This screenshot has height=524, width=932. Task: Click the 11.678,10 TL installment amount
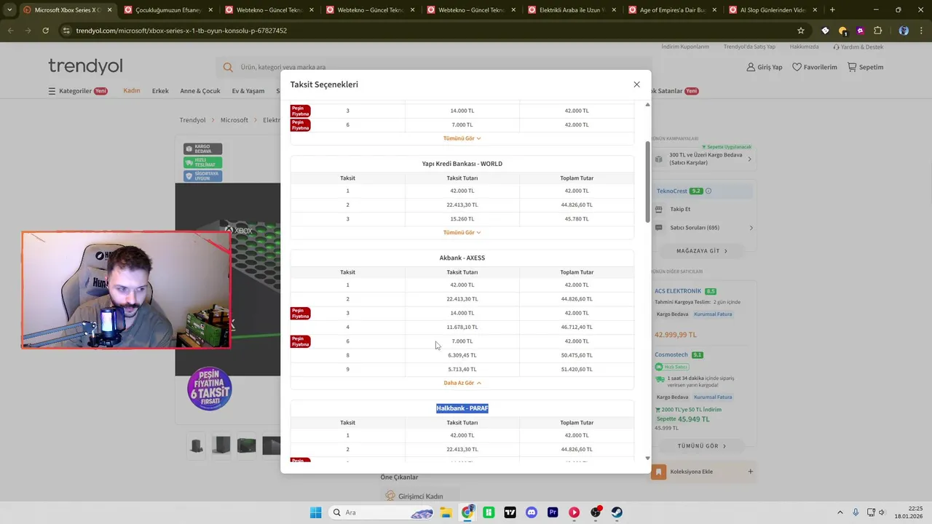pyautogui.click(x=462, y=327)
